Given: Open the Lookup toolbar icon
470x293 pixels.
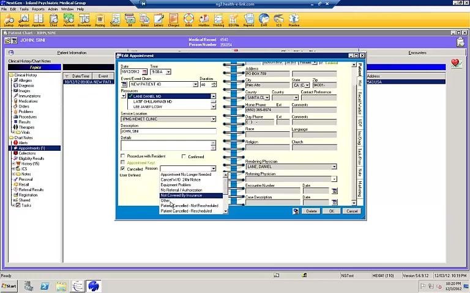Looking at the screenshot, I should [9, 20].
